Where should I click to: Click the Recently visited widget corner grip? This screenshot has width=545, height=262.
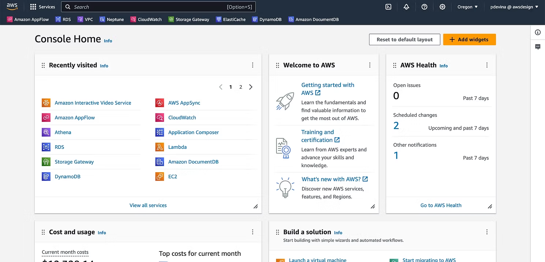pos(256,207)
